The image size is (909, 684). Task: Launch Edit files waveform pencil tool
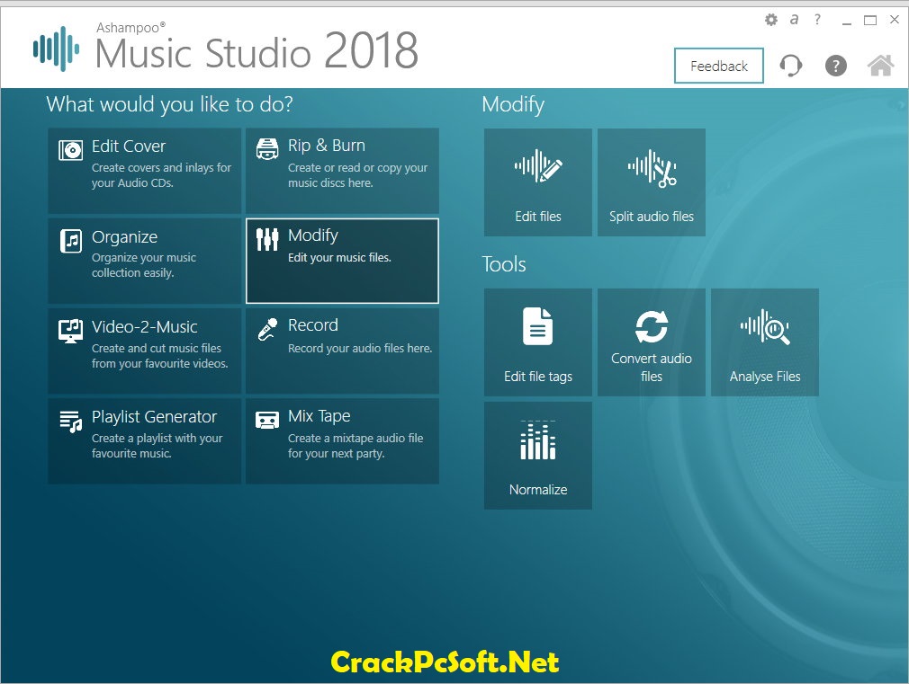pos(538,182)
